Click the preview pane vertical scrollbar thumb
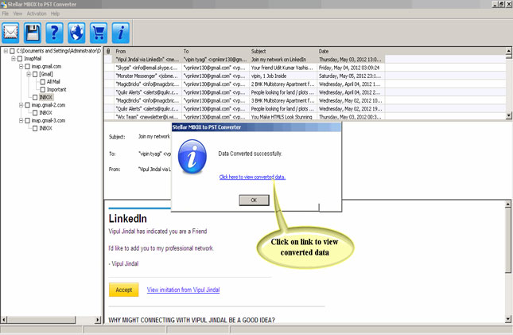This screenshot has height=335, width=513. tap(507, 240)
